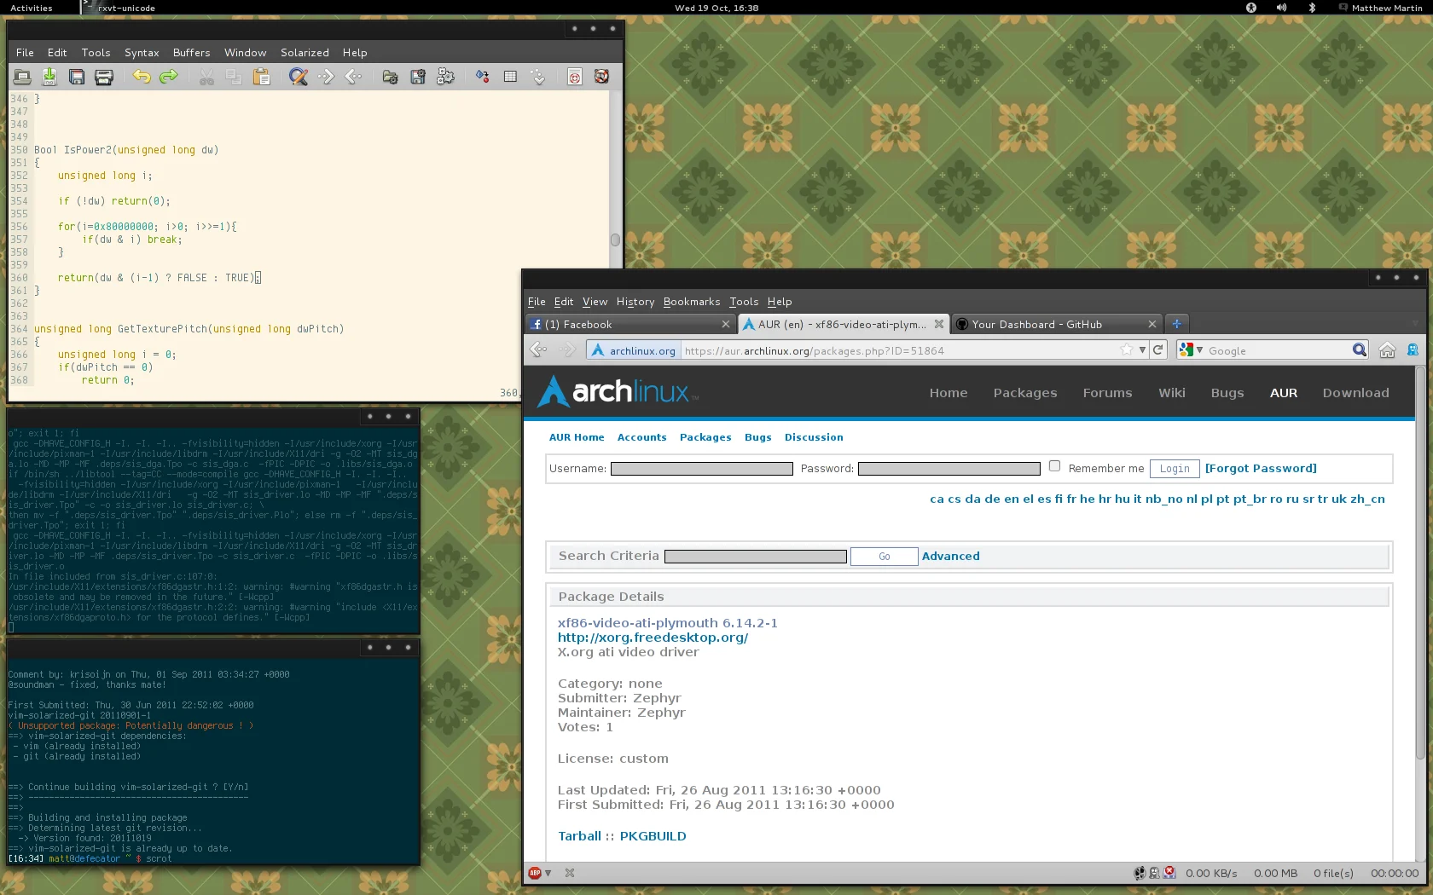
Task: Click the Firefox Home button icon
Action: click(1387, 349)
